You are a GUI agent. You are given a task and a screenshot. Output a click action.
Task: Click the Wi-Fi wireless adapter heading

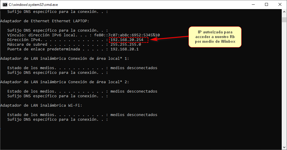click(41, 105)
